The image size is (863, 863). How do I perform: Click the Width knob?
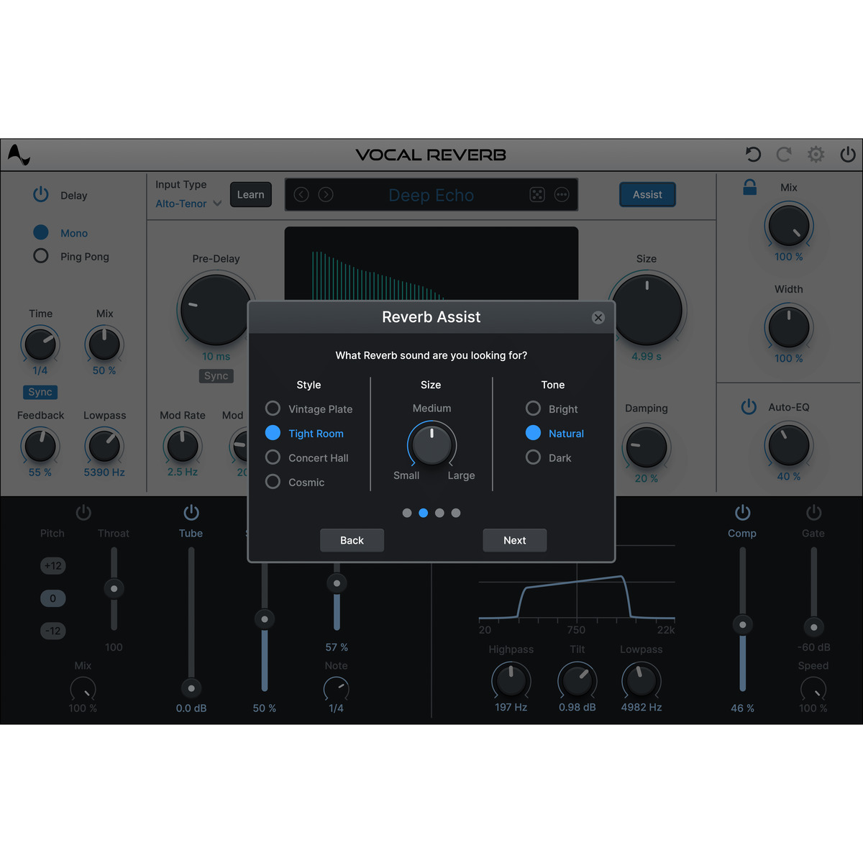(789, 327)
